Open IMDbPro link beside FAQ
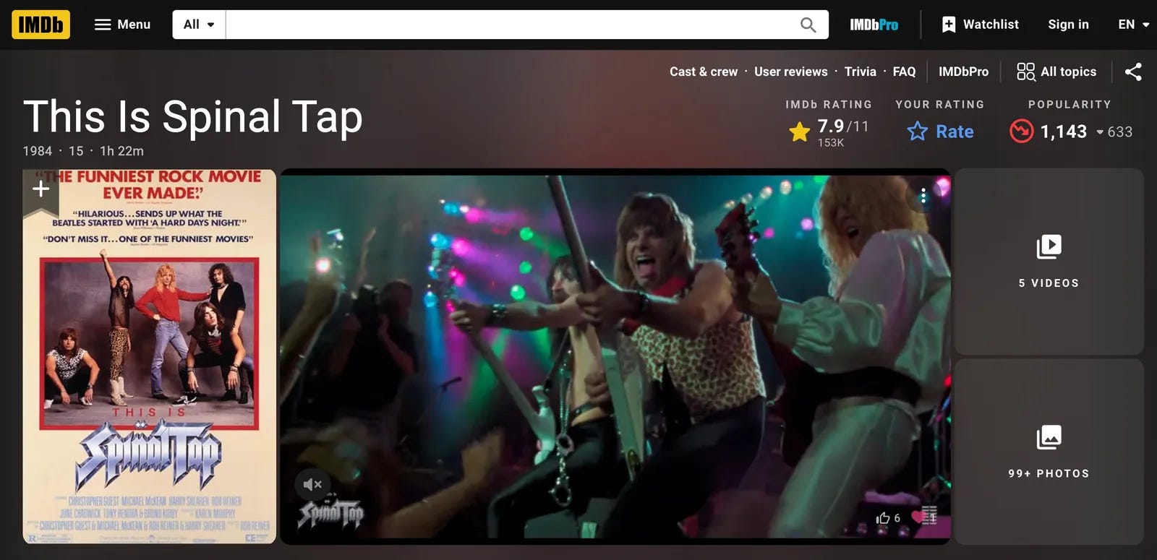1157x560 pixels. 963,72
